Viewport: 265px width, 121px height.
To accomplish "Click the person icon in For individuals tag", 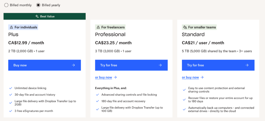I will [x=11, y=27].
